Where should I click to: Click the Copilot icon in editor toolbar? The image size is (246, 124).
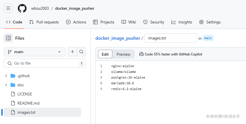[141, 54]
